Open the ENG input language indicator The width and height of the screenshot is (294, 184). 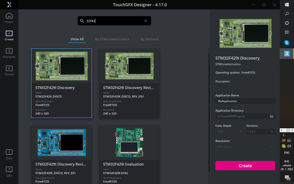point(287,153)
